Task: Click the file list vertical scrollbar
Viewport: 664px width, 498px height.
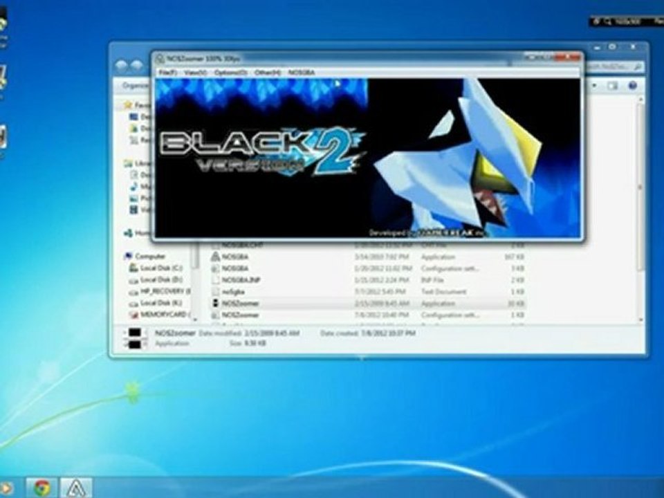Action: 640,186
